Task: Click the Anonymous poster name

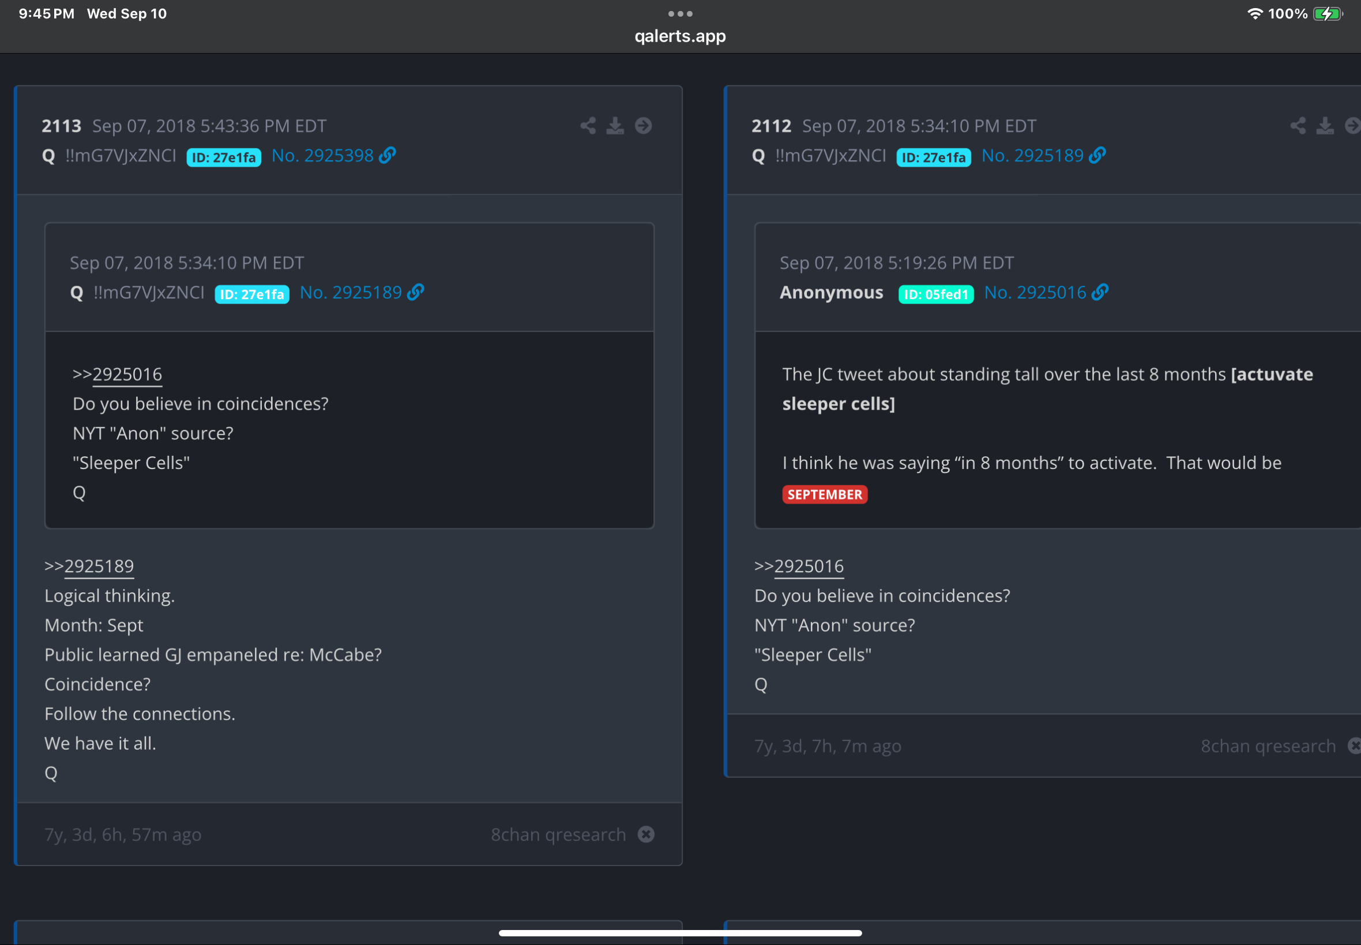Action: click(x=831, y=293)
